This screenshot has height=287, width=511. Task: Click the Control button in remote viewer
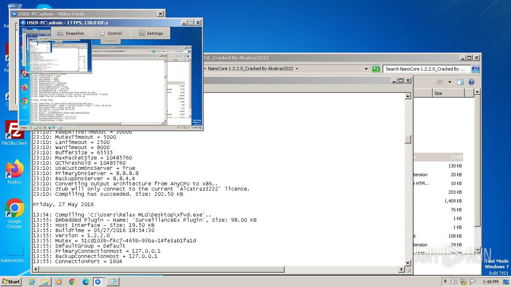pyautogui.click(x=111, y=33)
